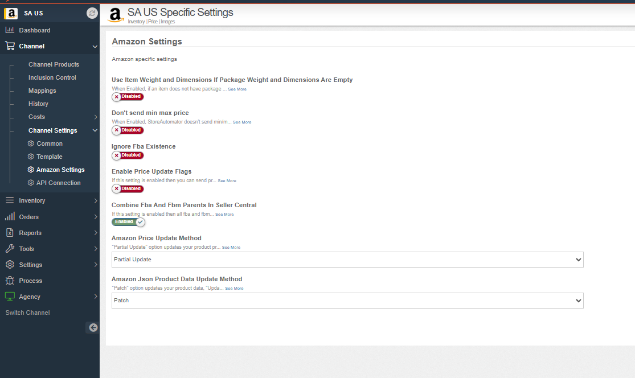Click See More under Json Product Data Update
Viewport: 635px width, 378px height.
[234, 289]
